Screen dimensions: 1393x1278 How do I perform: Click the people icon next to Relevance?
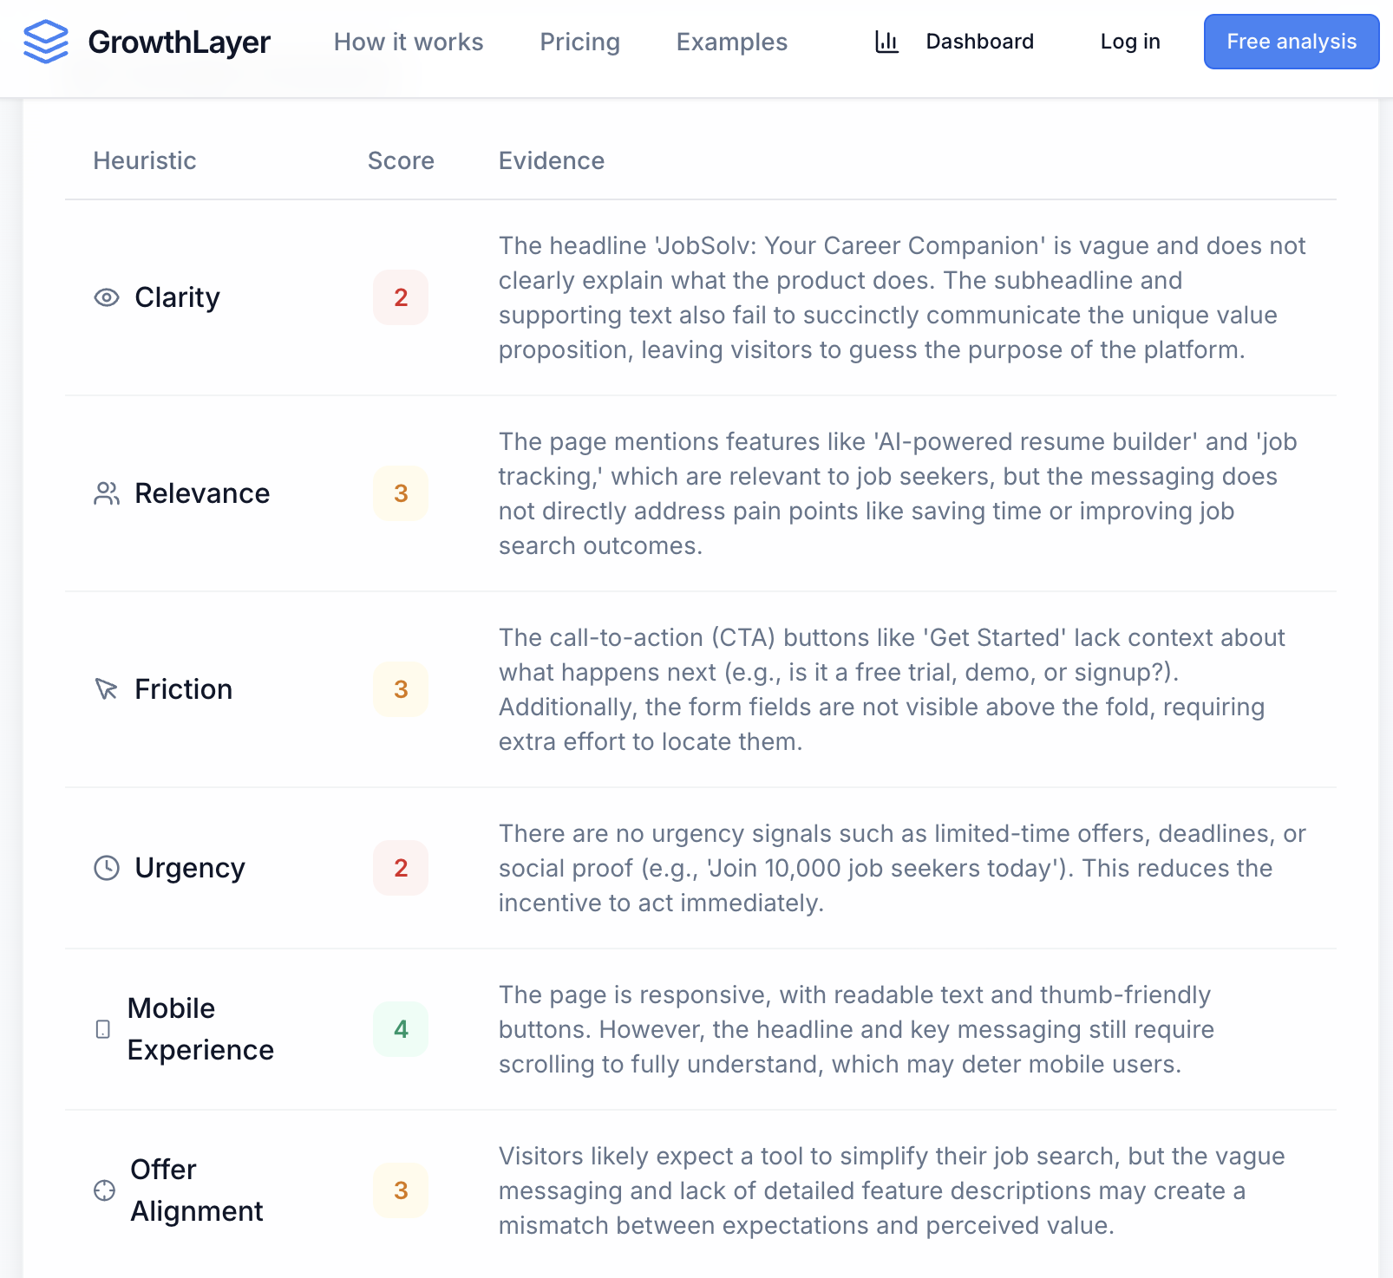(105, 493)
